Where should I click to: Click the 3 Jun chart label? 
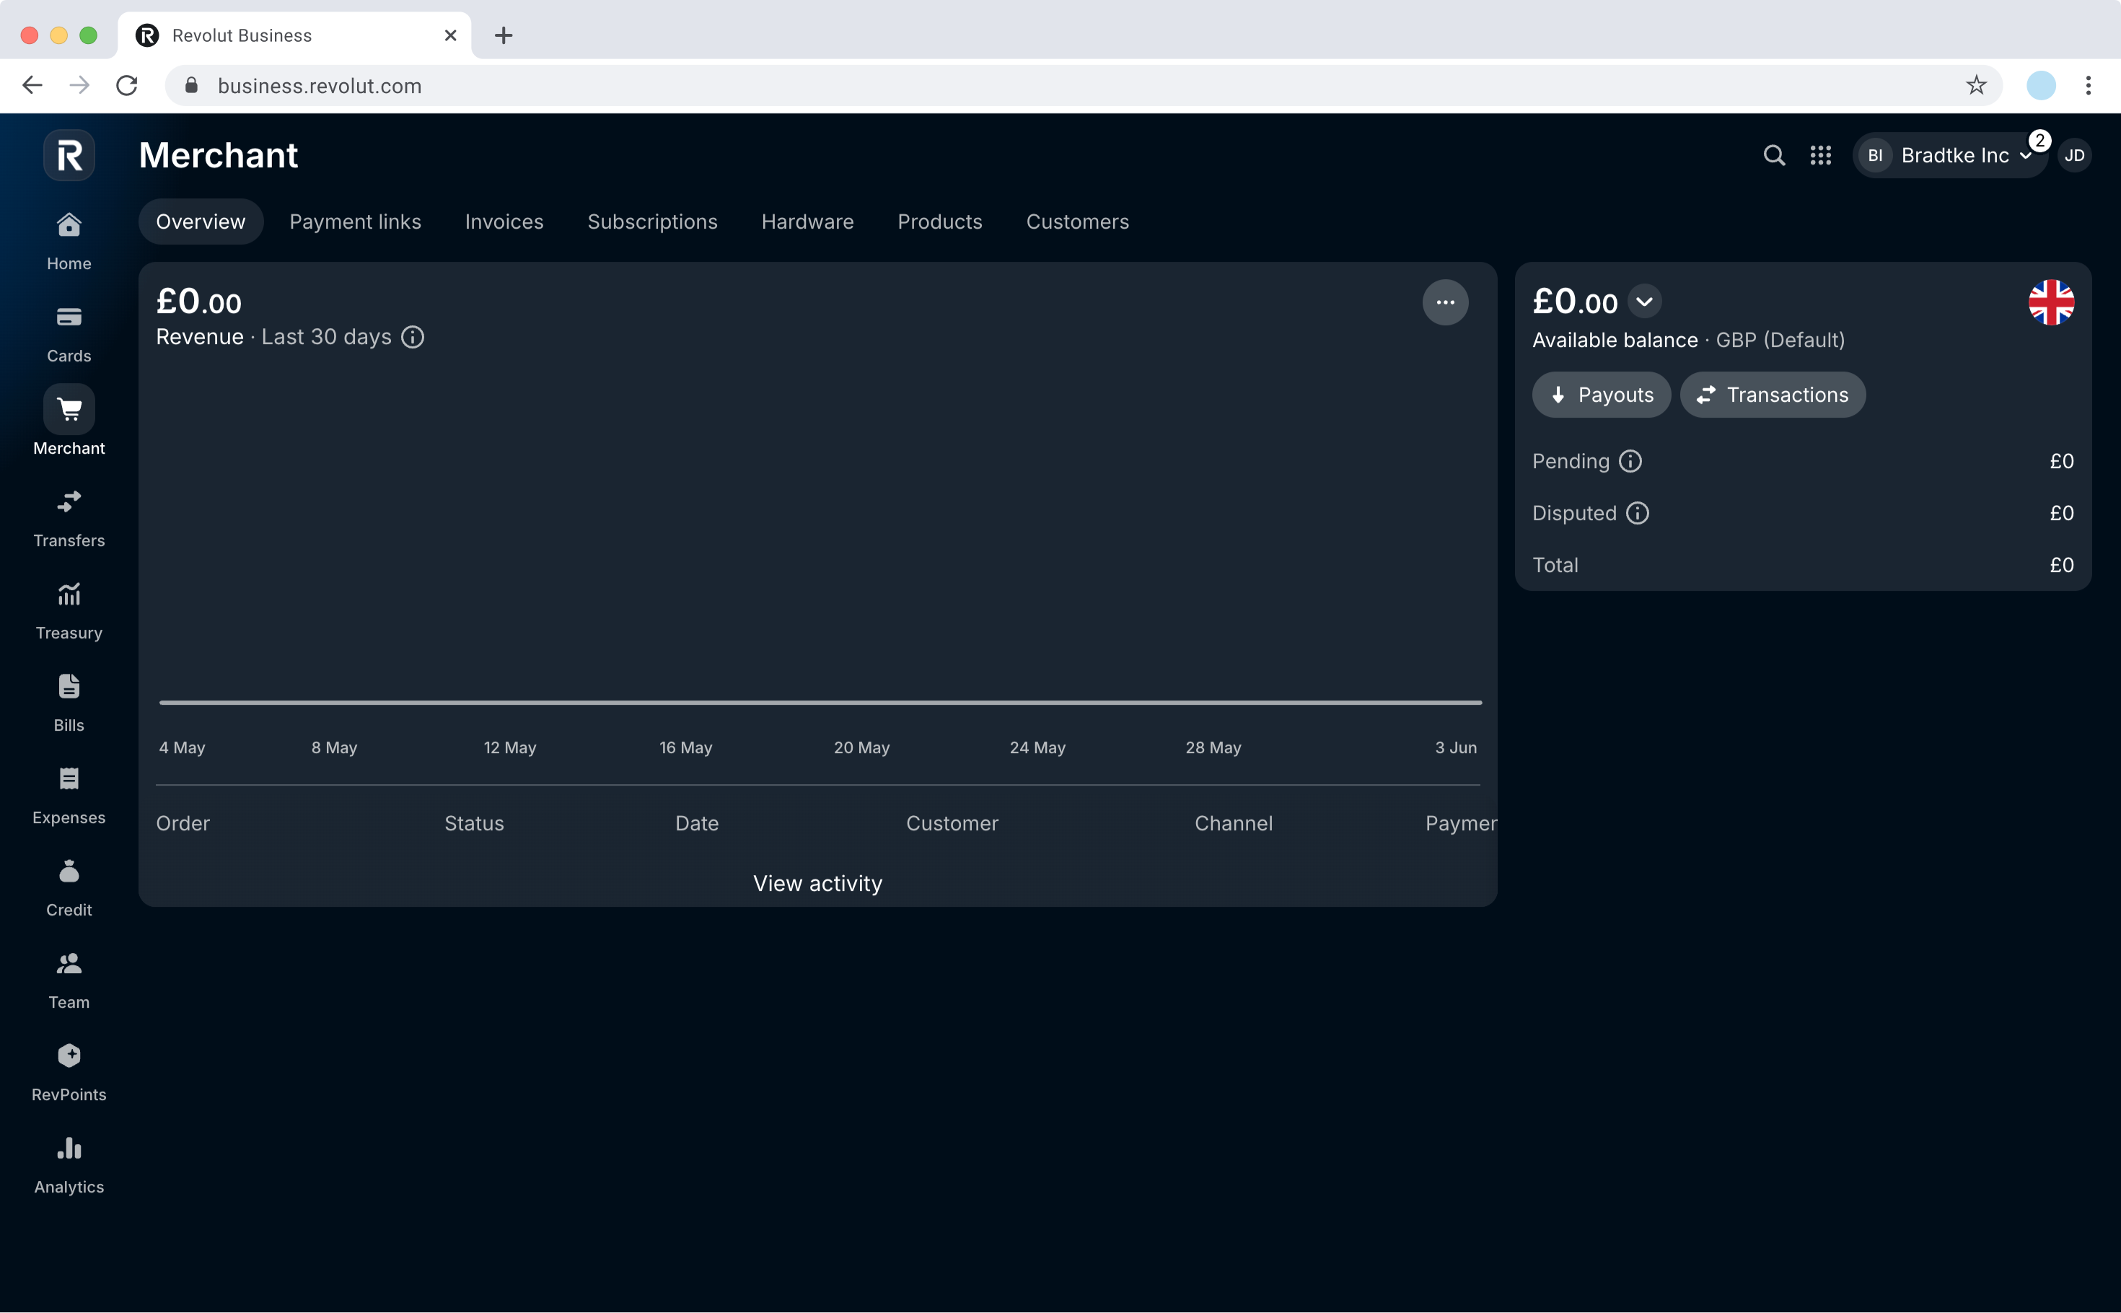tap(1455, 747)
